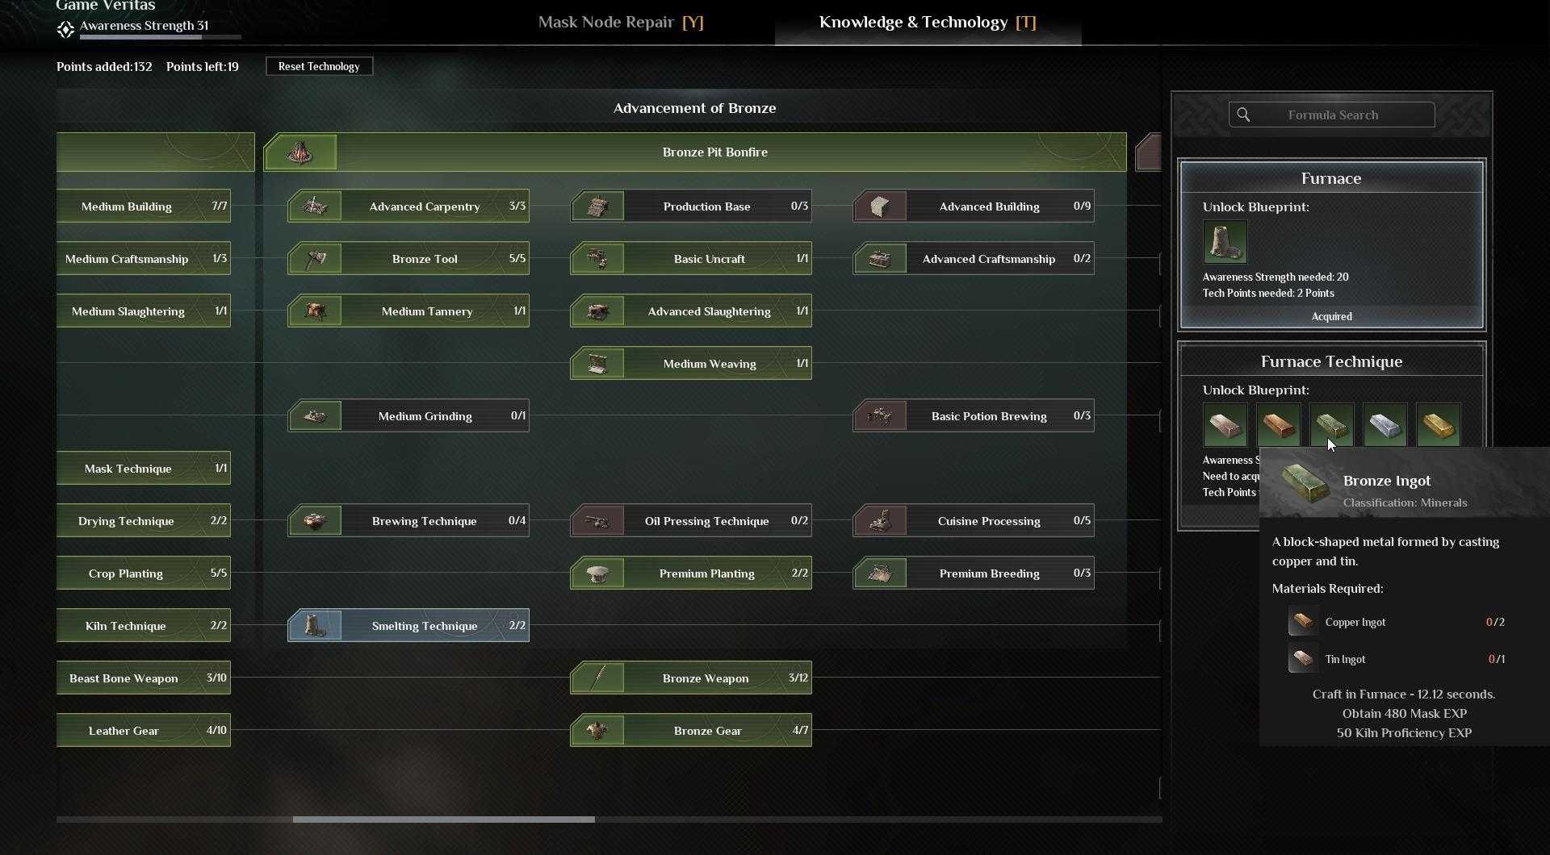Select the Bronze Weapon spear icon
Screen dimensions: 1550x855
pyautogui.click(x=597, y=678)
